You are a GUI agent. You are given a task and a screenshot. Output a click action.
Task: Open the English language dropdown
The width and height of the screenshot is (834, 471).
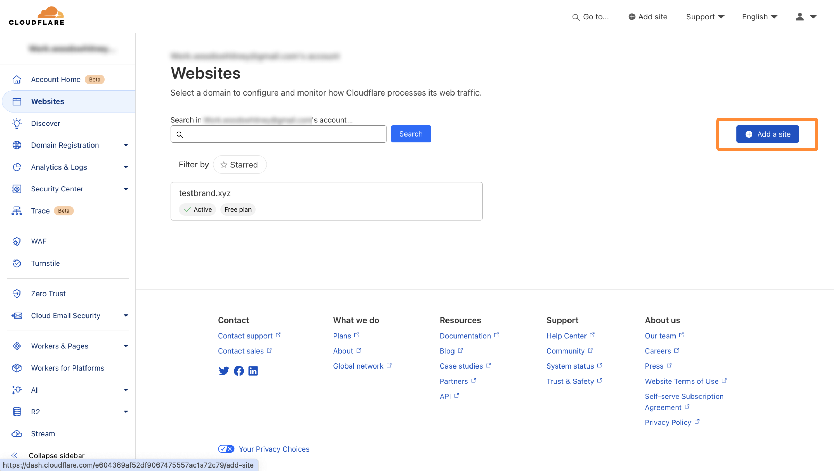759,17
